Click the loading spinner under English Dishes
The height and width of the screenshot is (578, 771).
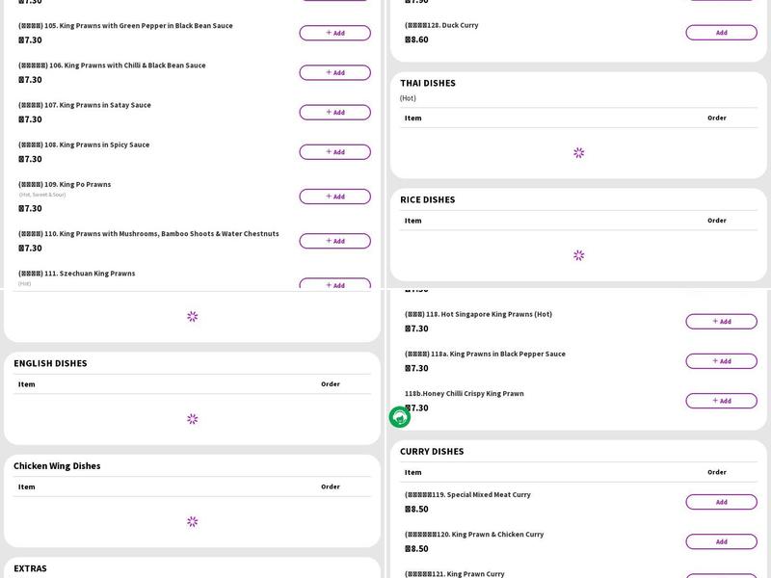tap(192, 419)
